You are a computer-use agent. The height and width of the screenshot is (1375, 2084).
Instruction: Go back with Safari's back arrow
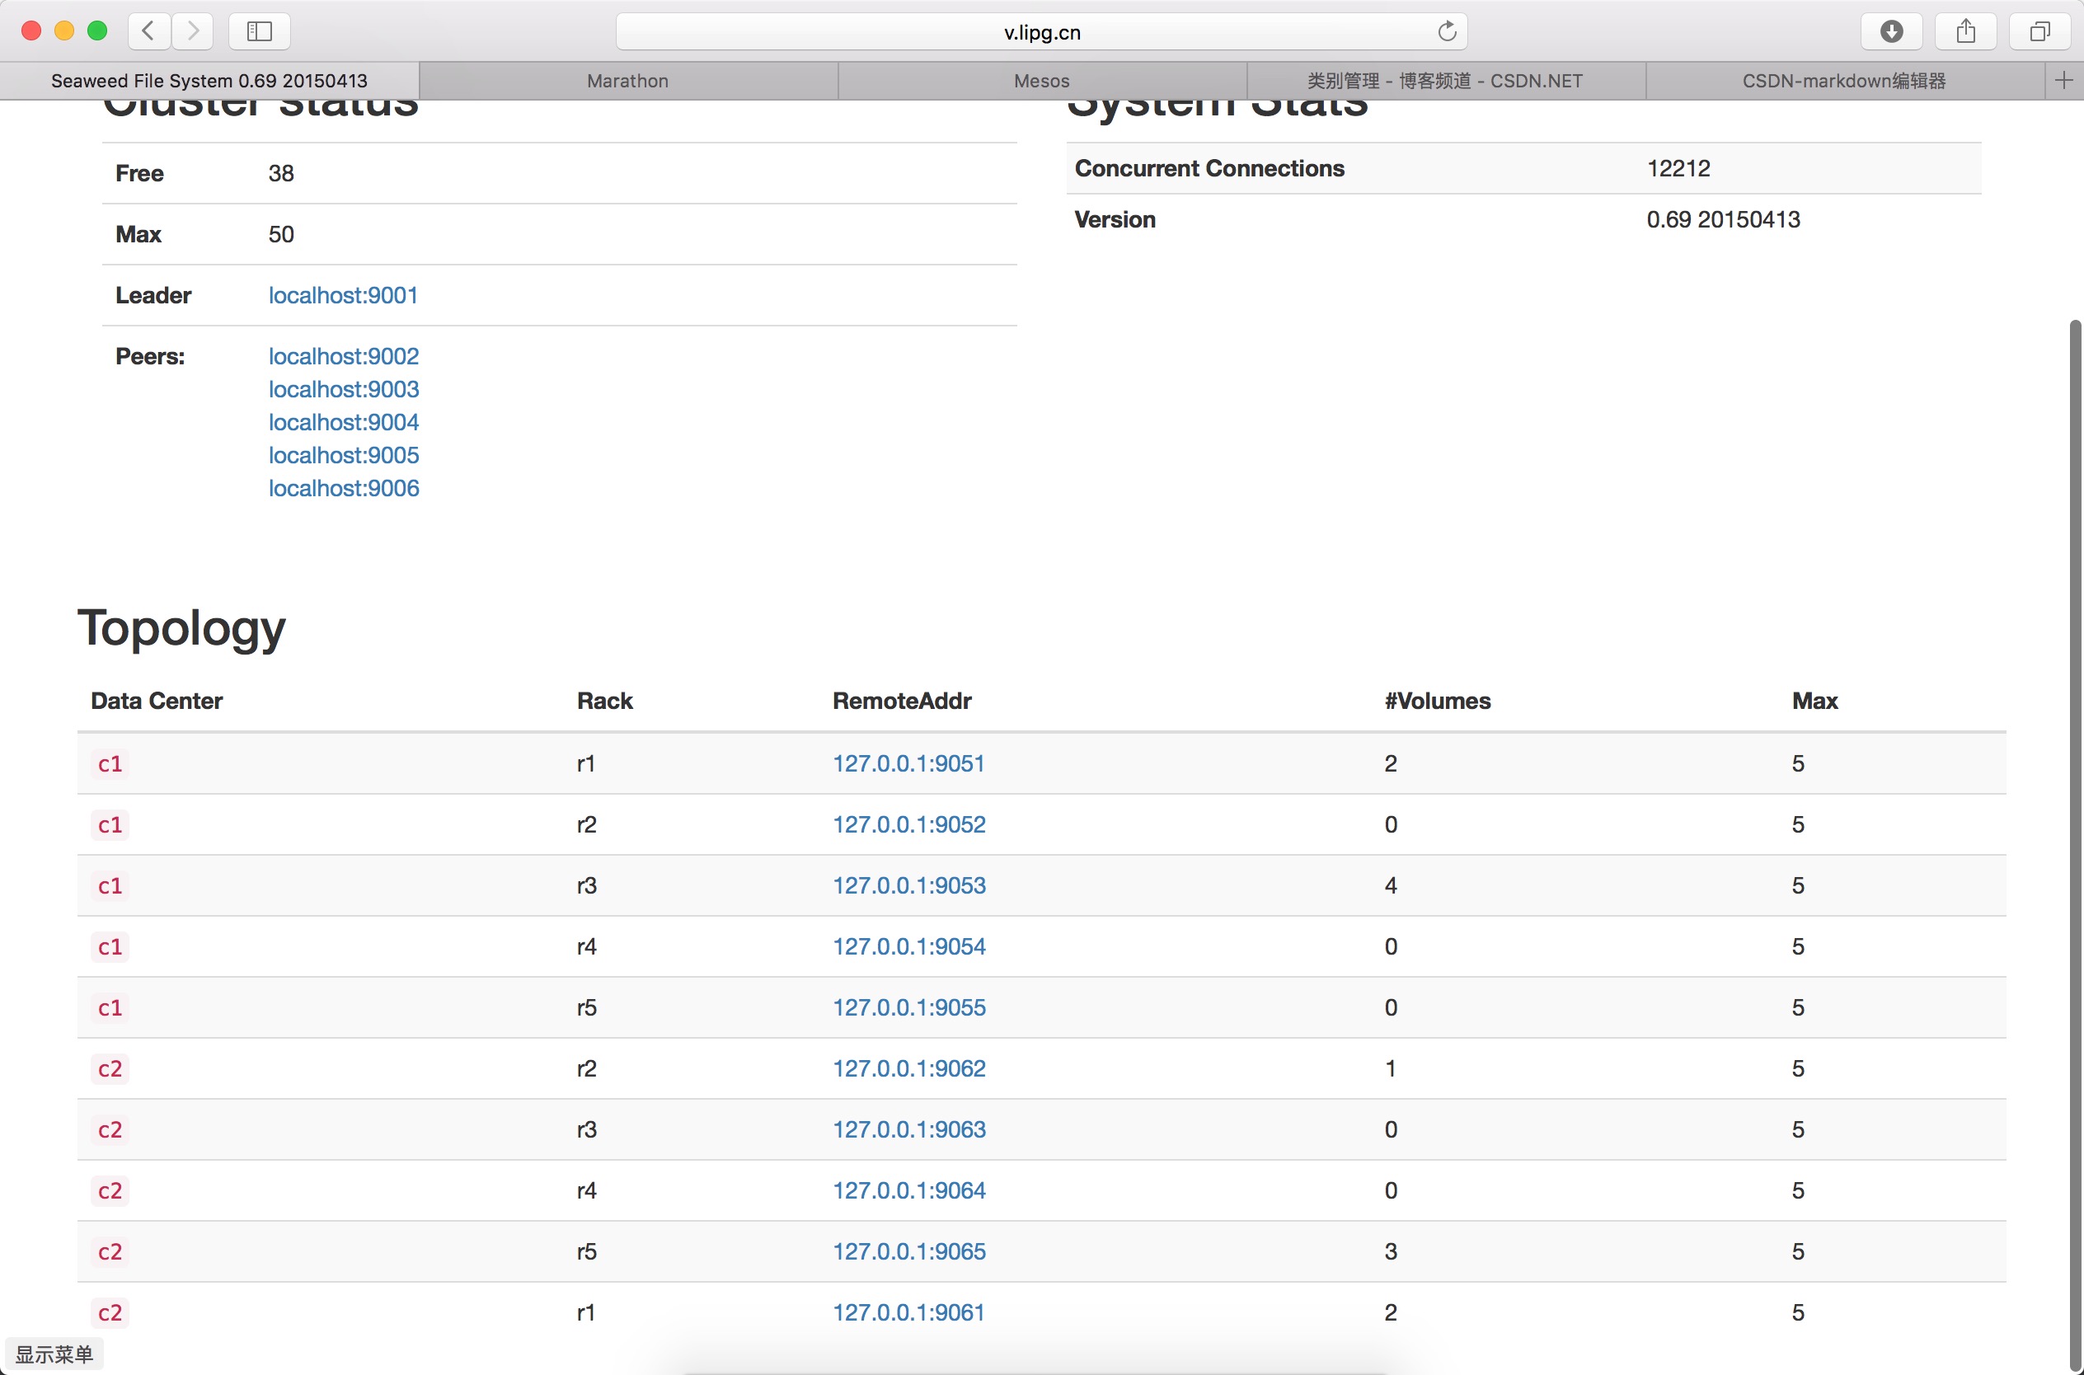pyautogui.click(x=149, y=31)
